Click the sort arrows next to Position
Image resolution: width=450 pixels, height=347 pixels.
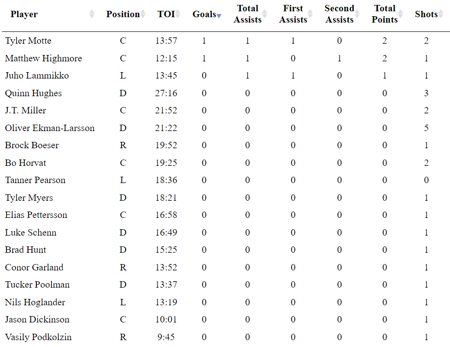click(143, 14)
